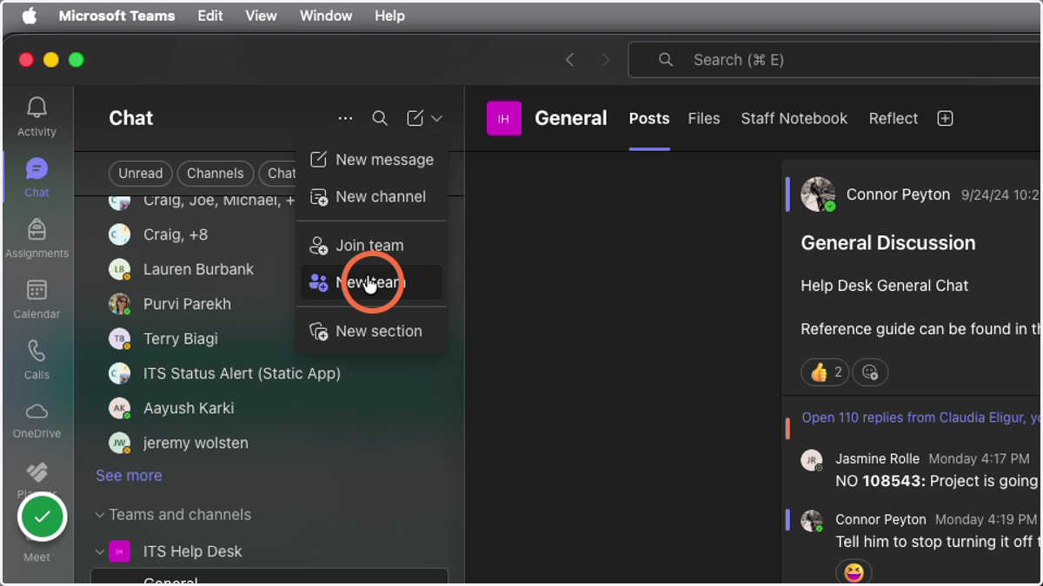Open the Calls phone icon
The height and width of the screenshot is (586, 1043).
tap(37, 359)
